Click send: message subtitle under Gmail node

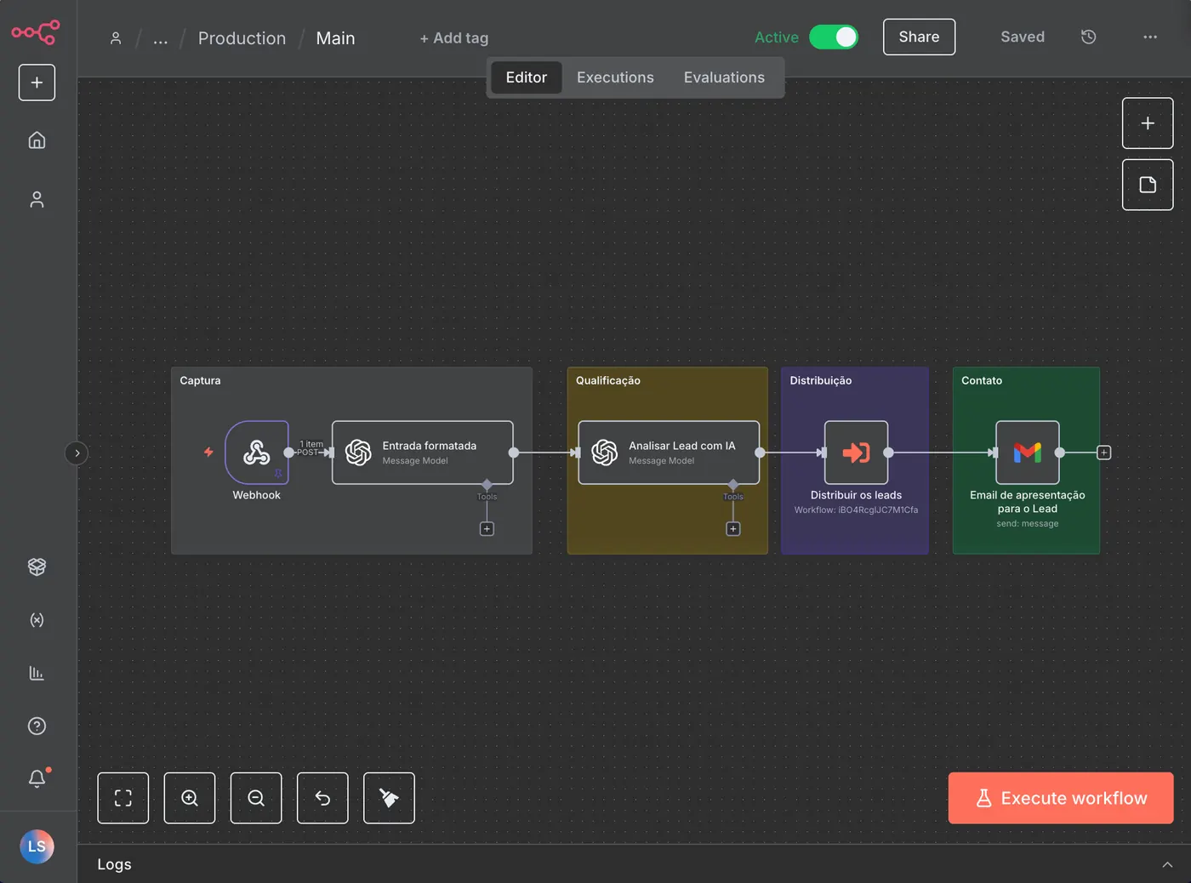click(1028, 524)
